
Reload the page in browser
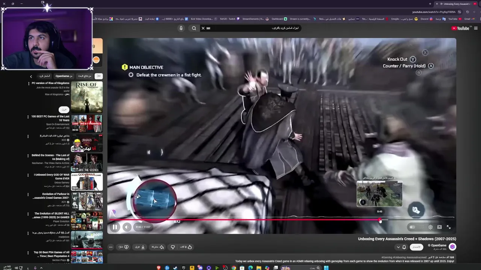tap(467, 12)
